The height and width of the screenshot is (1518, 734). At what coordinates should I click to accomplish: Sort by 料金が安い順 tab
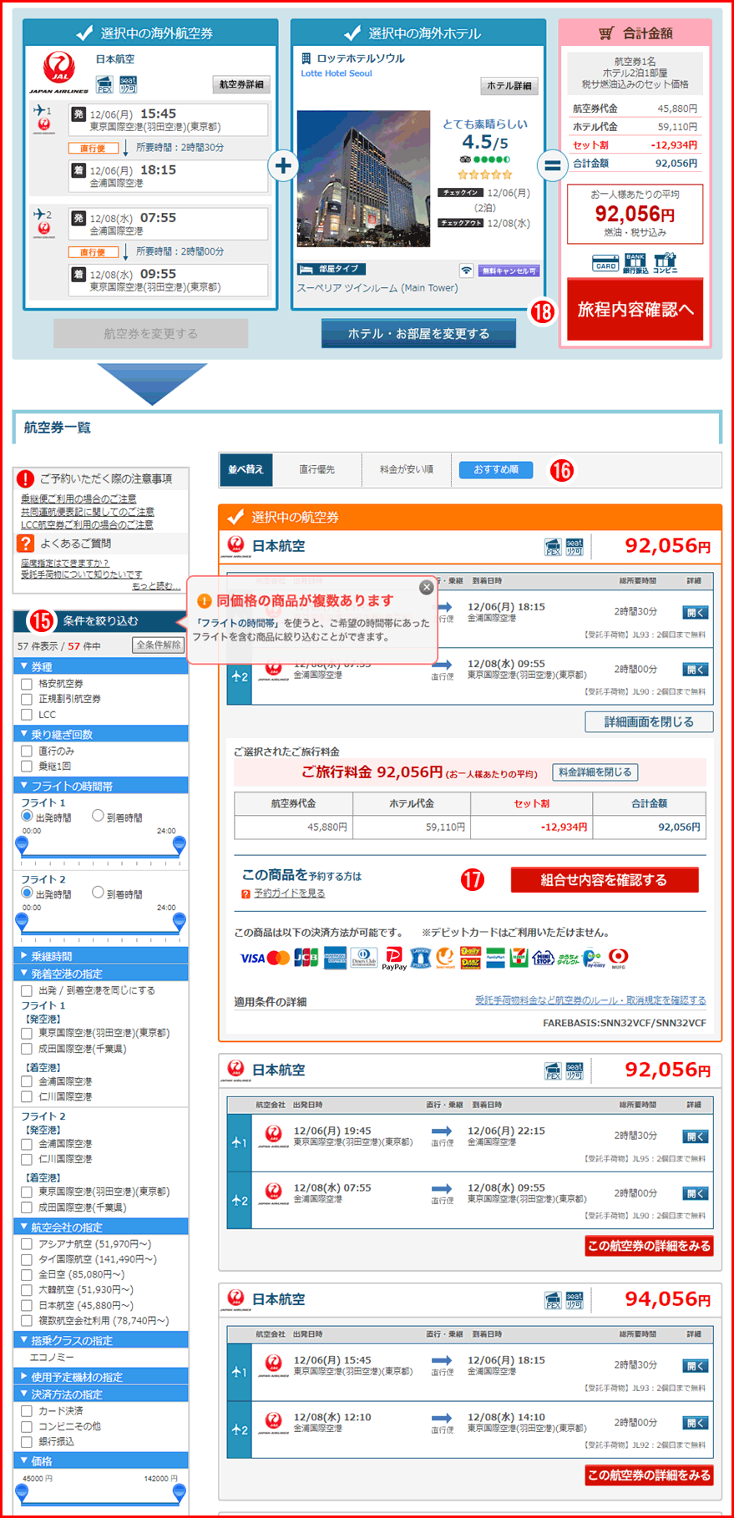406,469
